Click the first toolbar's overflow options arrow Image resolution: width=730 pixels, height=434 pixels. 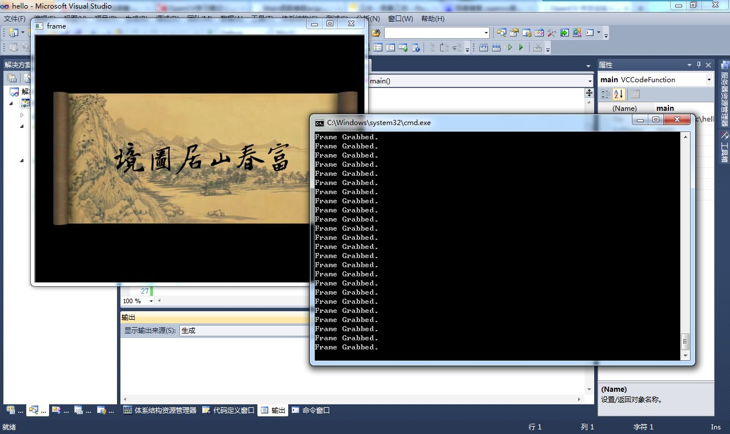pyautogui.click(x=606, y=35)
